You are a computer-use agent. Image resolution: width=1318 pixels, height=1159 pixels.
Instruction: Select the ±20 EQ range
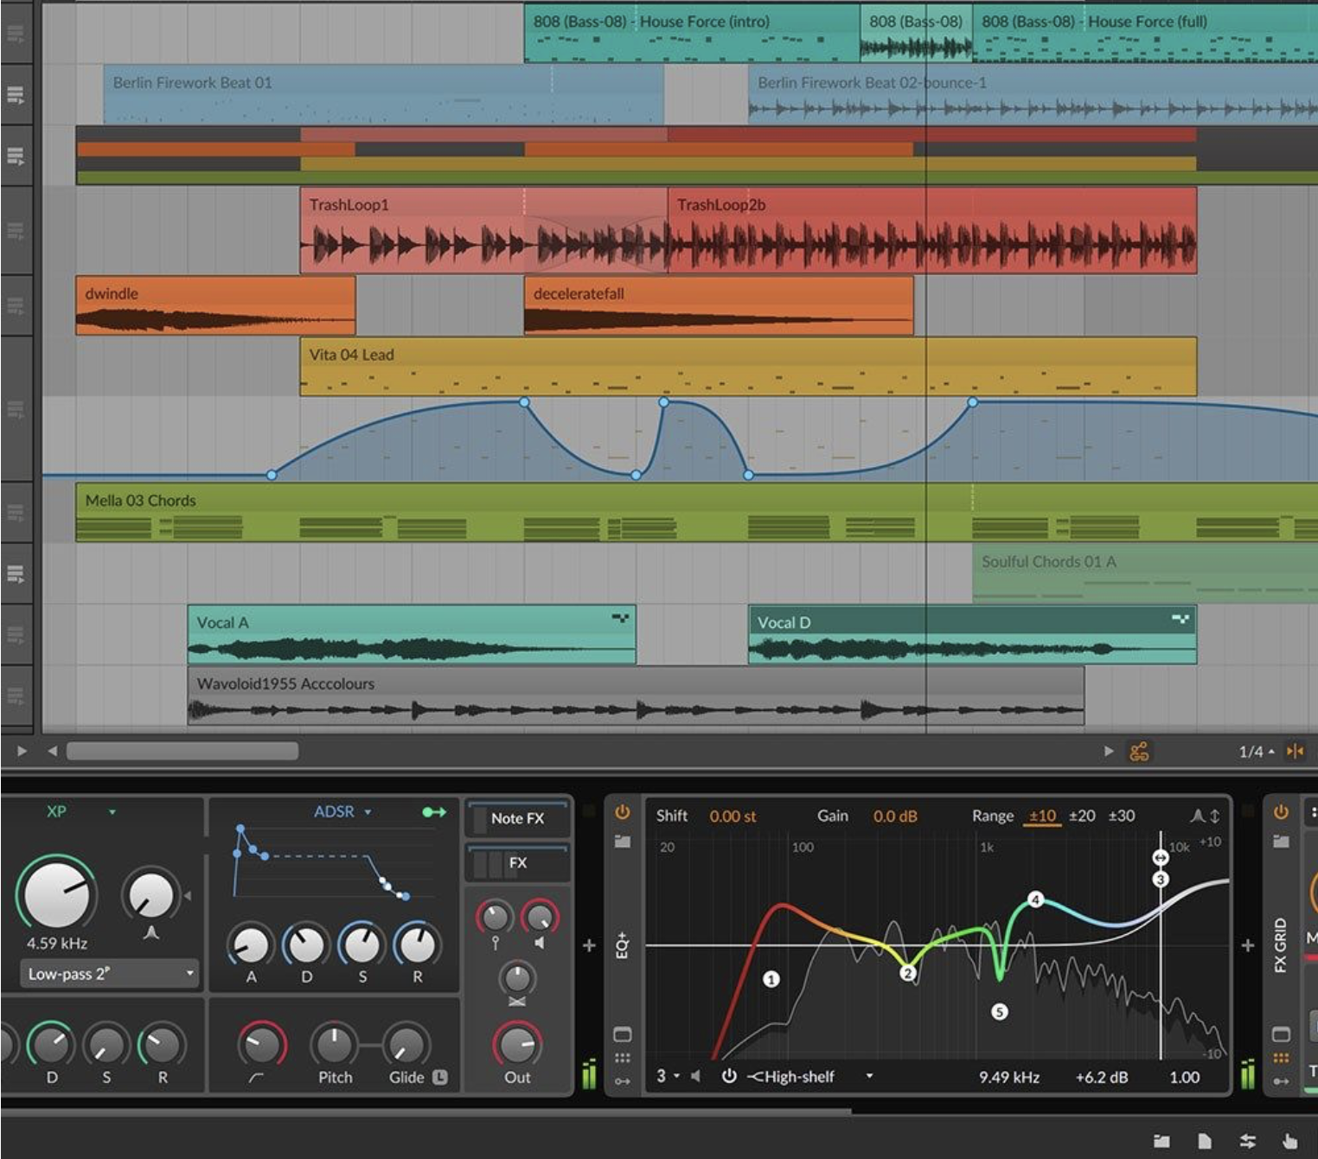[x=1082, y=816]
